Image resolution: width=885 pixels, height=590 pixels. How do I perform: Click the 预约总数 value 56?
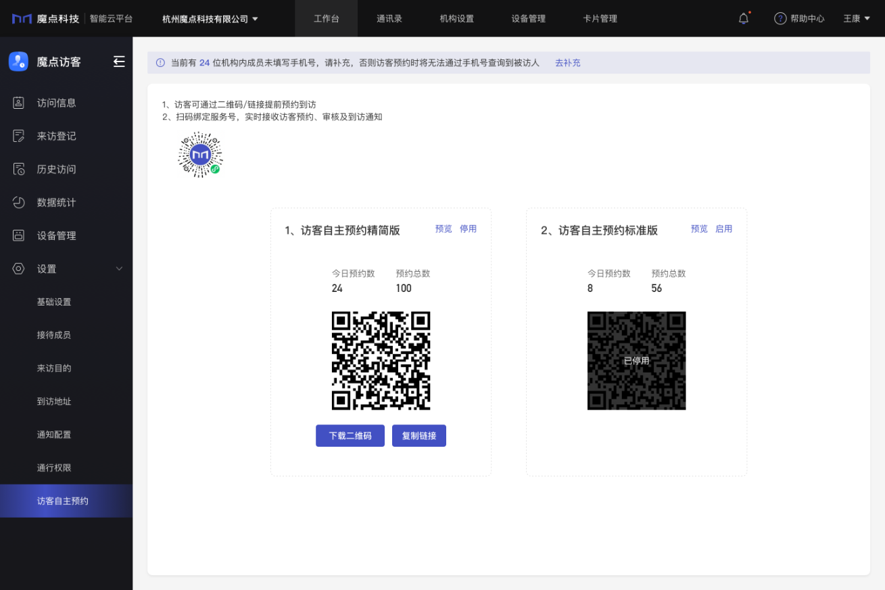656,289
